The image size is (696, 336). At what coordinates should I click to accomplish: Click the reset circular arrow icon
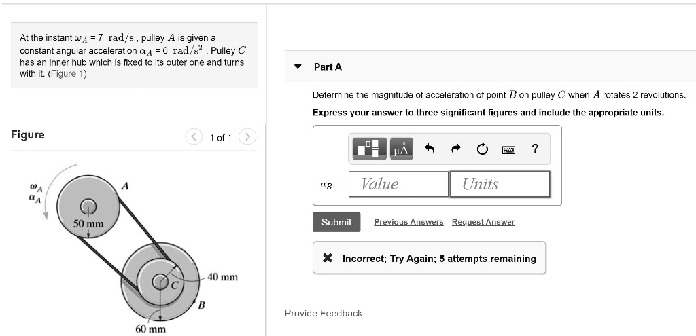482,149
